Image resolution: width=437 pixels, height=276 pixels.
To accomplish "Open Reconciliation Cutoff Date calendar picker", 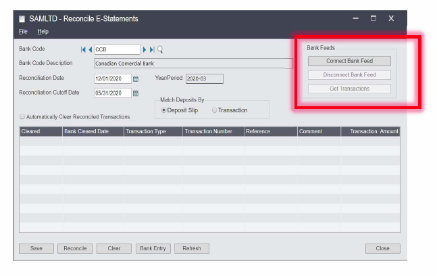I will point(135,93).
